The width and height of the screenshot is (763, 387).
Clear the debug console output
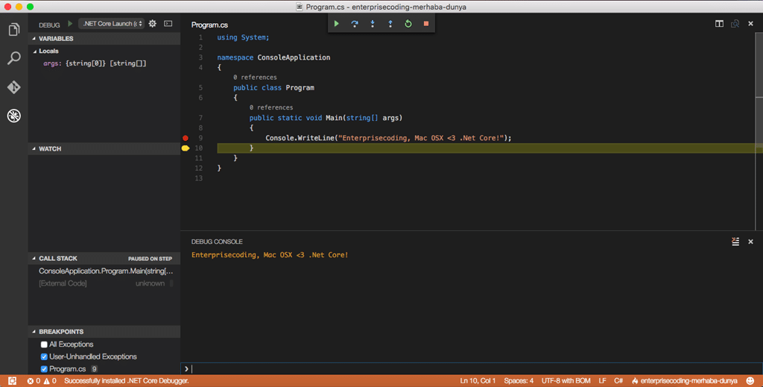[735, 242]
